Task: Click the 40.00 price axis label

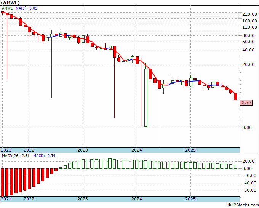Action: tap(248, 50)
